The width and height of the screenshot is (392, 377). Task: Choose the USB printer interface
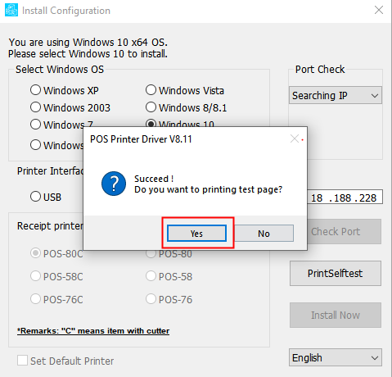click(x=35, y=197)
